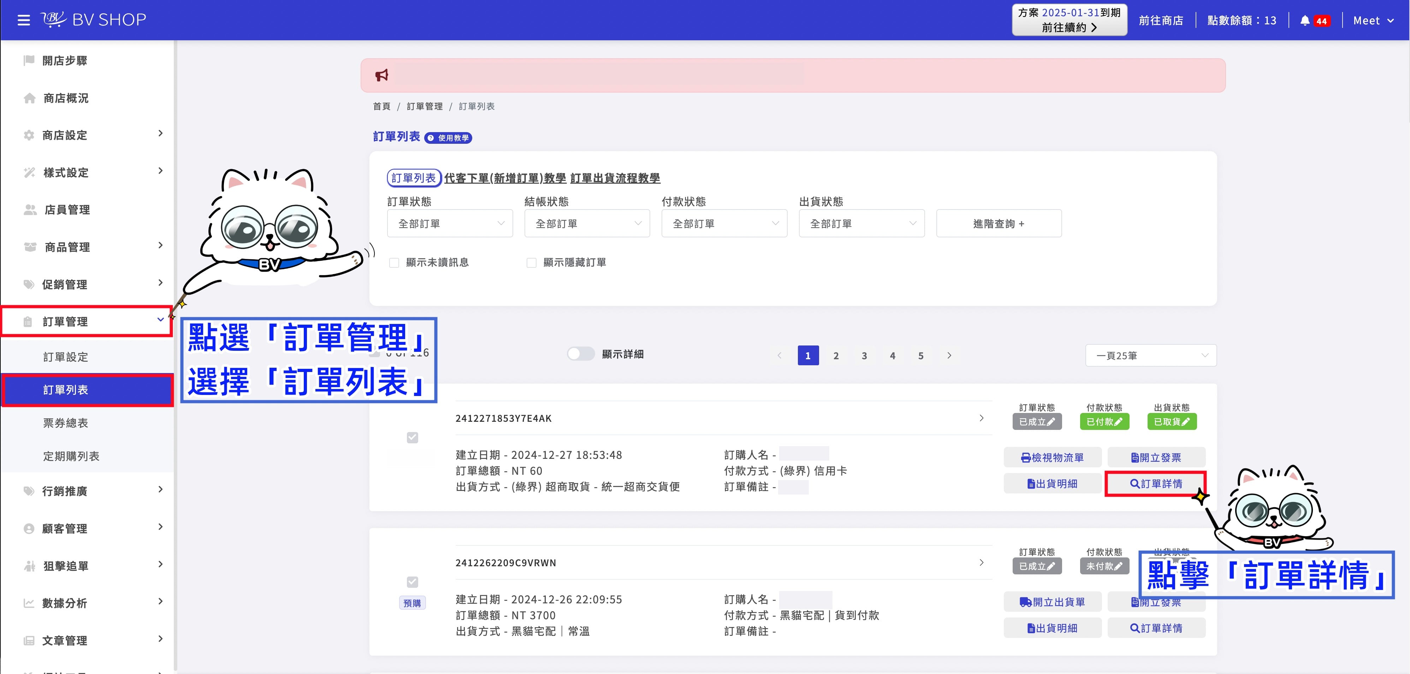Screen dimensions: 1410x674
Task: Check the 顯示隱藏訂單 checkbox
Action: pos(531,263)
